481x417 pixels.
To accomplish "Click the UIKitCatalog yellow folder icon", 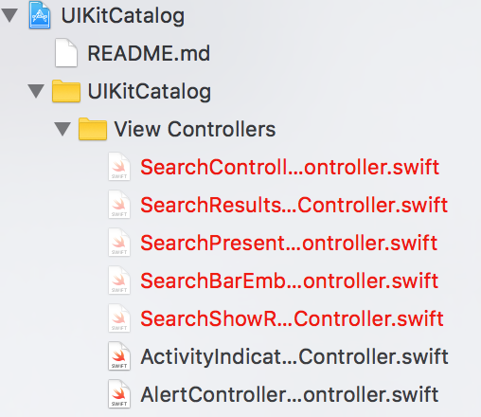I will tap(66, 91).
